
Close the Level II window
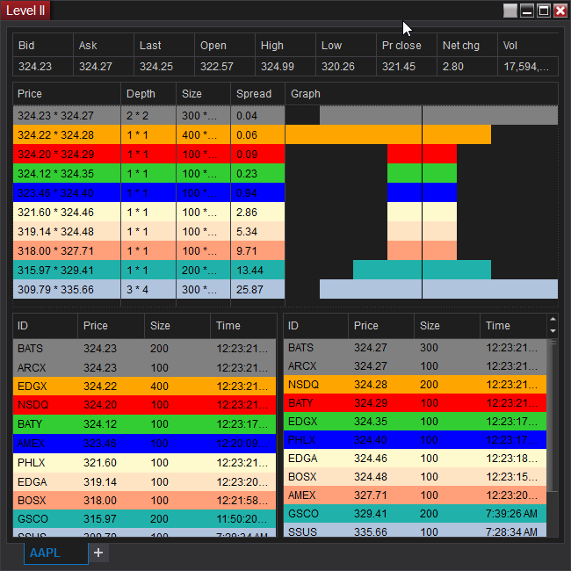click(x=560, y=11)
